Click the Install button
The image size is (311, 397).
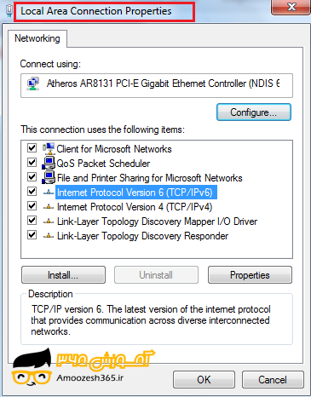point(63,275)
